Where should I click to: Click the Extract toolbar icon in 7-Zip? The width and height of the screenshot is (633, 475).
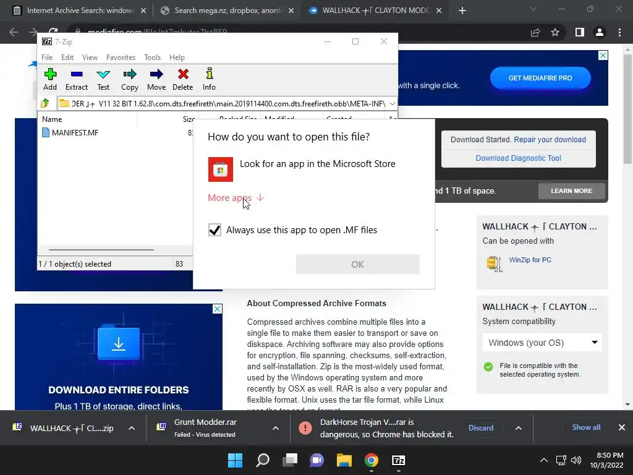76,80
